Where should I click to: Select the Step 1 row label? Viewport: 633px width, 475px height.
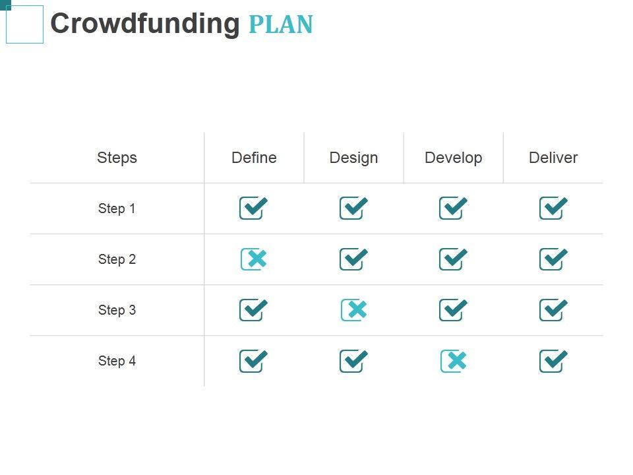pyautogui.click(x=117, y=208)
